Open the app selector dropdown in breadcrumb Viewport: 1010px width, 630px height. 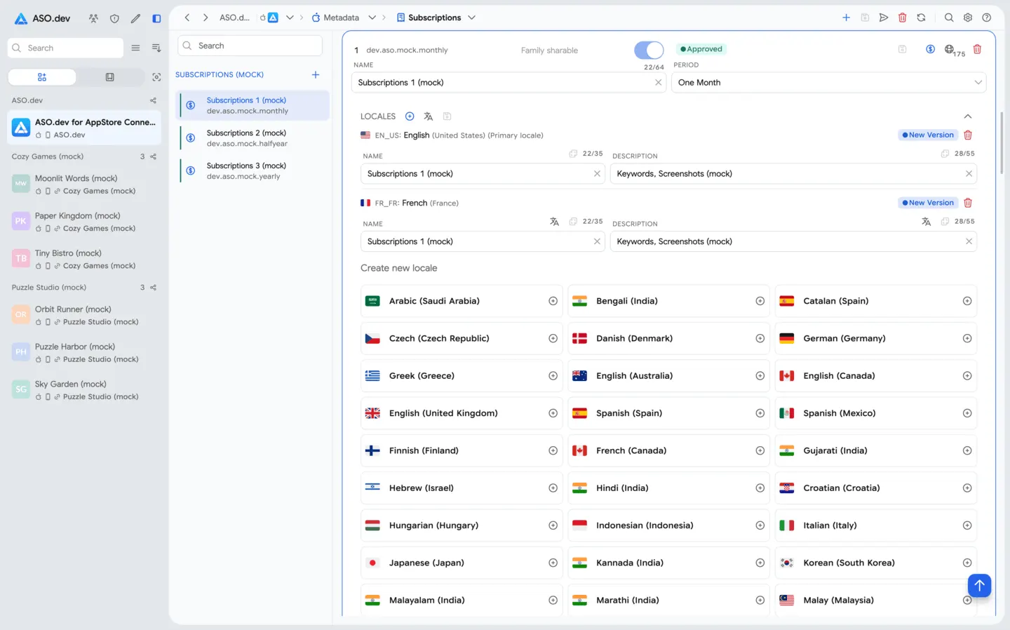[290, 18]
